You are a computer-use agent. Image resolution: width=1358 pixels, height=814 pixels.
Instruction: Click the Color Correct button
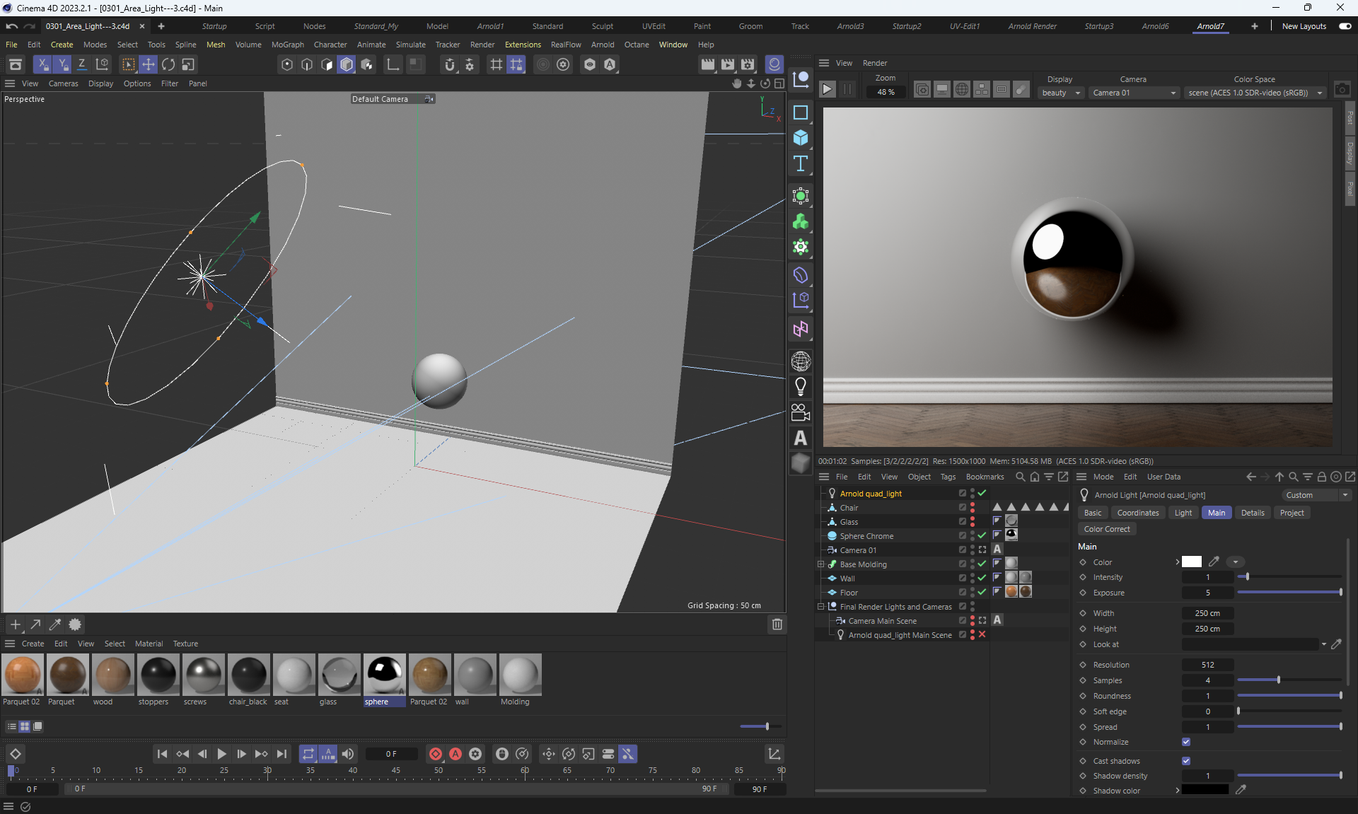tap(1106, 529)
